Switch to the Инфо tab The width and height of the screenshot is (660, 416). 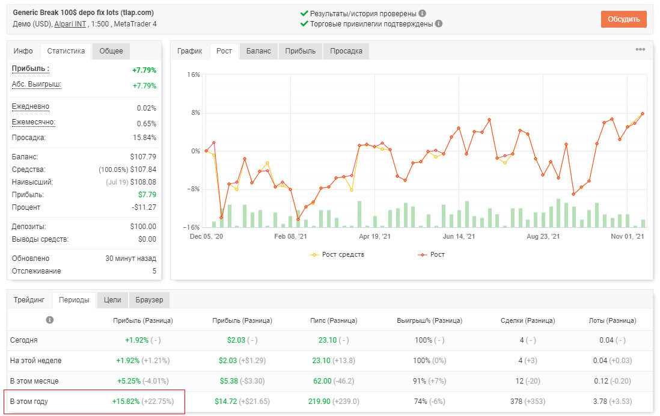[23, 51]
